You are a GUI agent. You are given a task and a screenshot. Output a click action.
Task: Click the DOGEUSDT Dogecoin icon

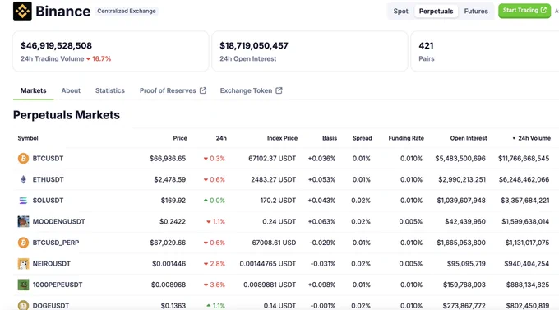pyautogui.click(x=23, y=305)
